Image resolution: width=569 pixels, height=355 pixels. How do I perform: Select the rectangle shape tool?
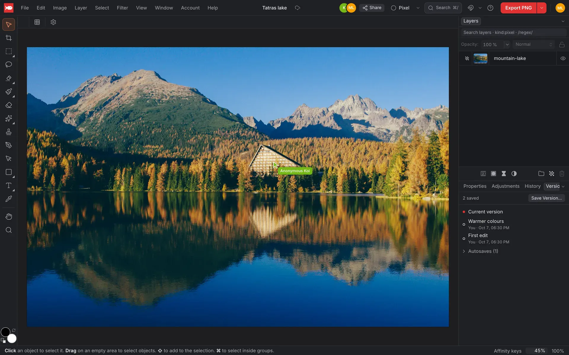point(9,172)
